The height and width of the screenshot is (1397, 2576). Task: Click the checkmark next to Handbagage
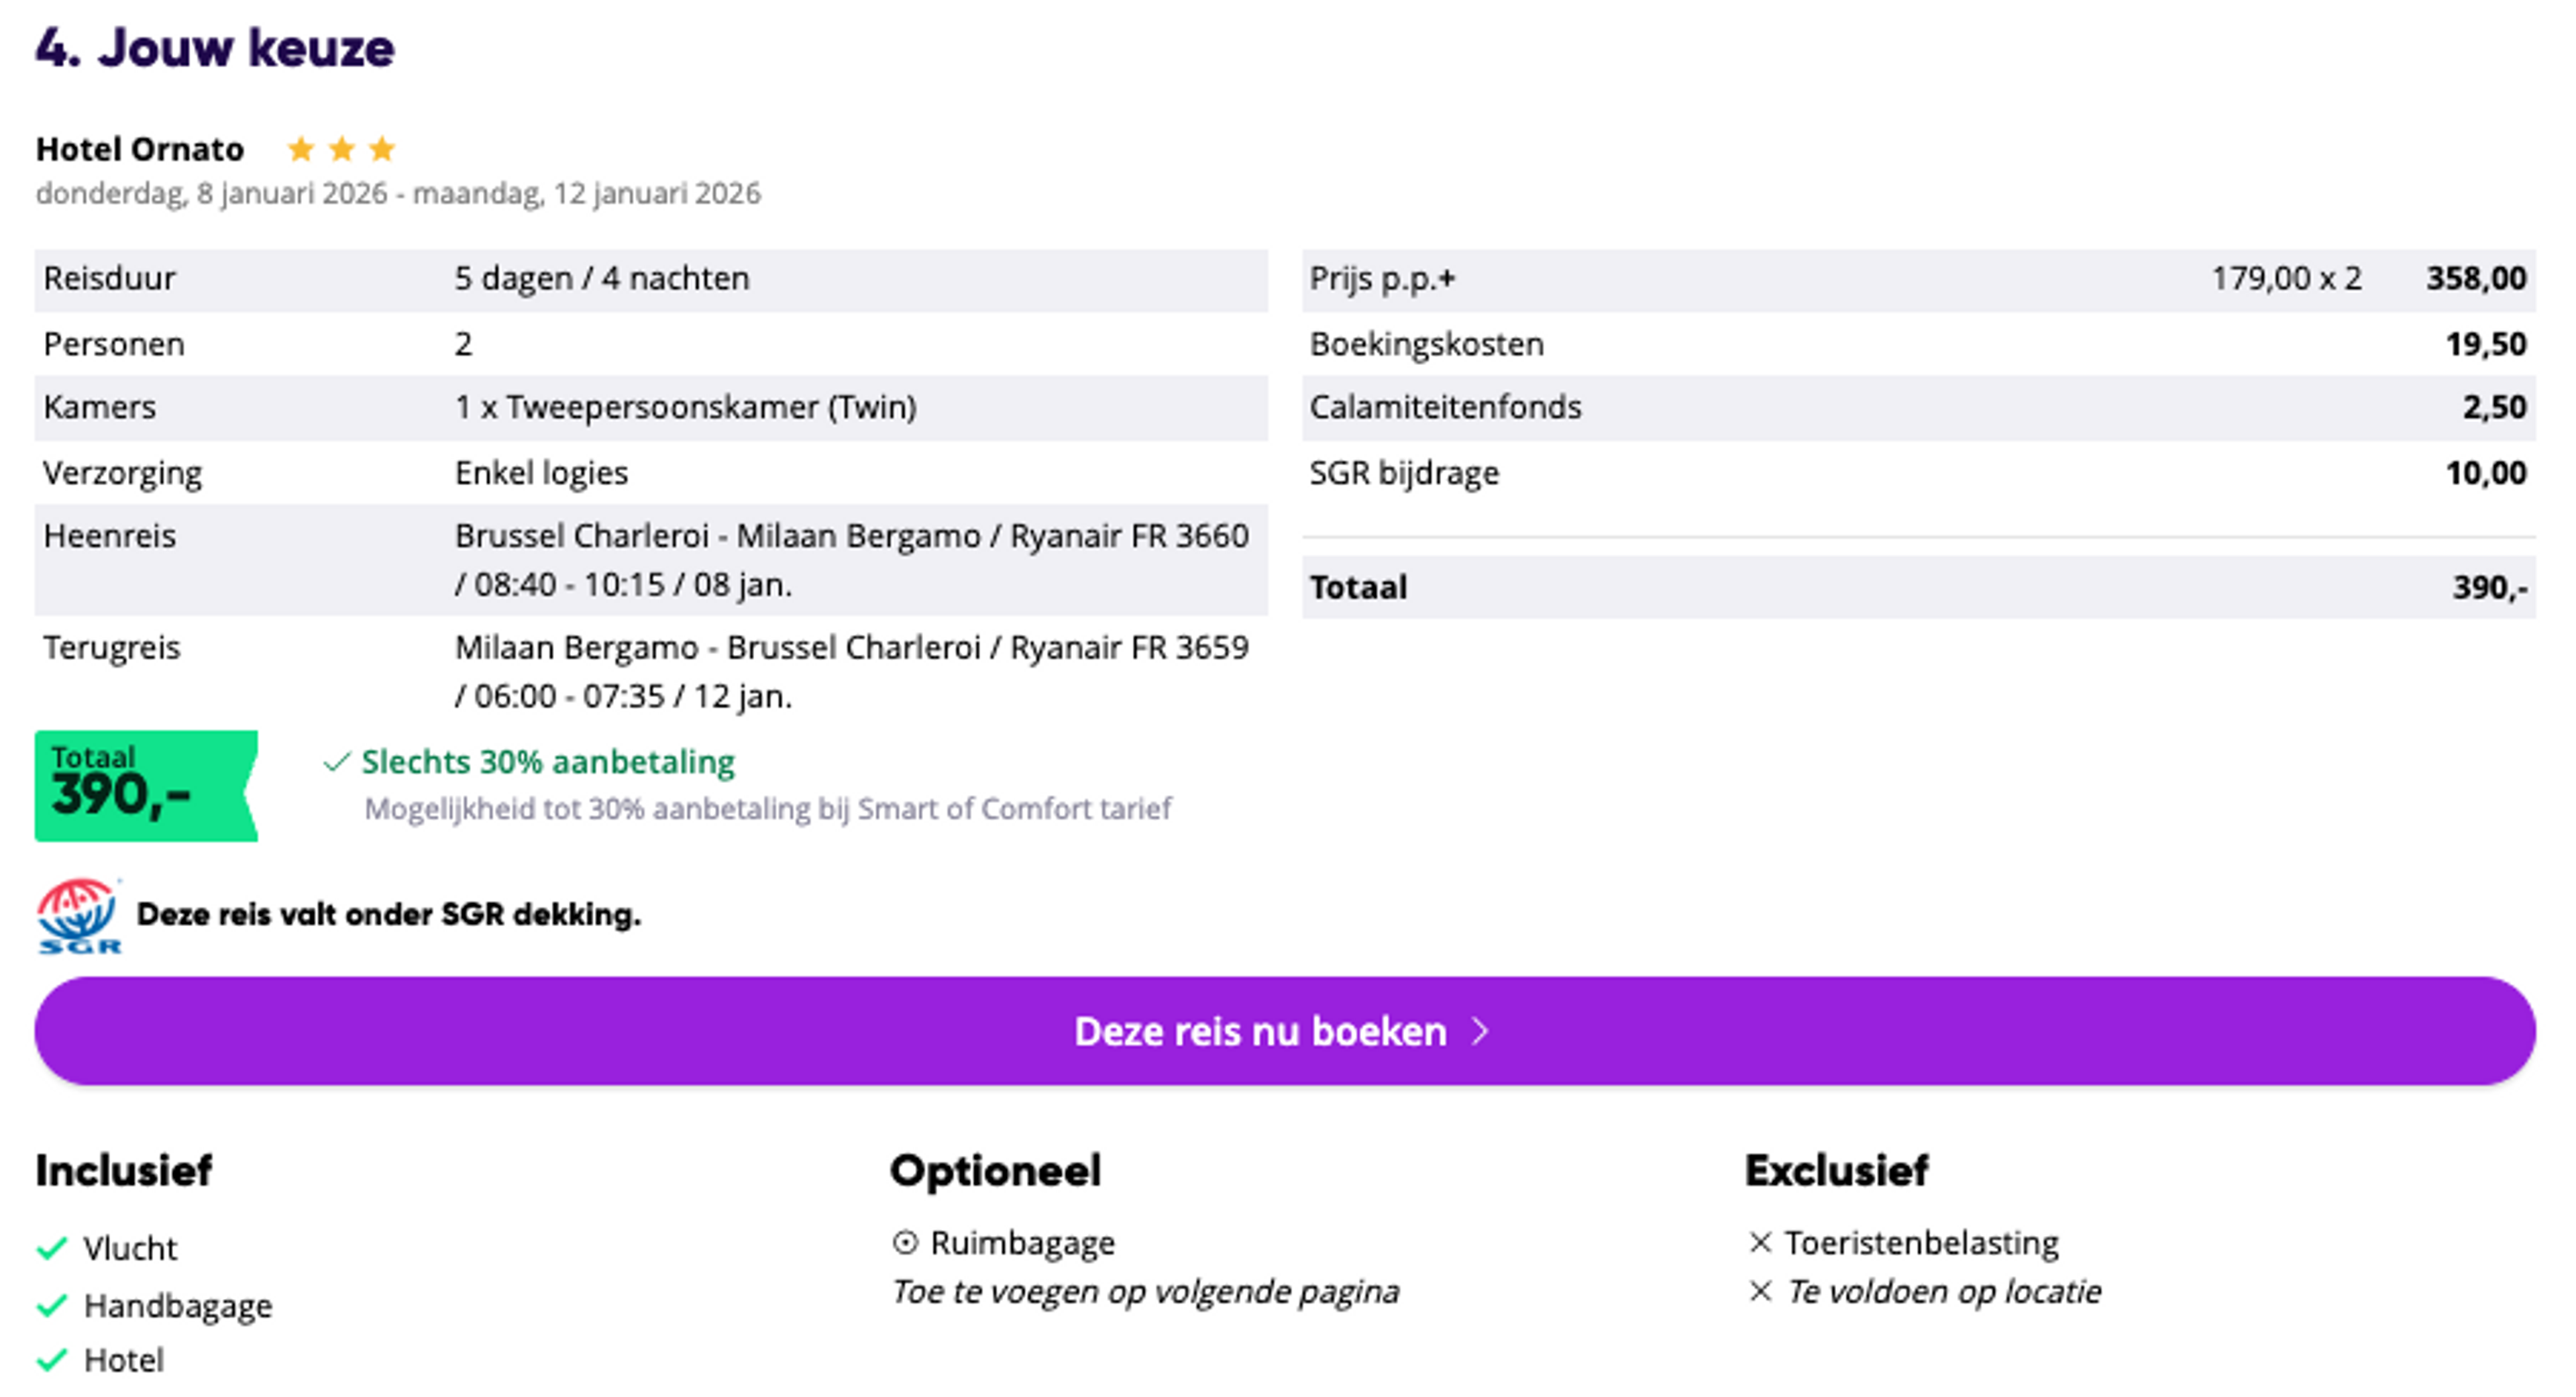pyautogui.click(x=51, y=1305)
